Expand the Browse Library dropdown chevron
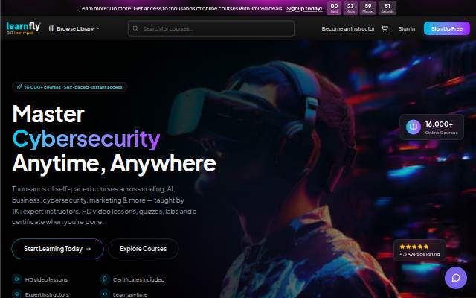 [x=98, y=28]
